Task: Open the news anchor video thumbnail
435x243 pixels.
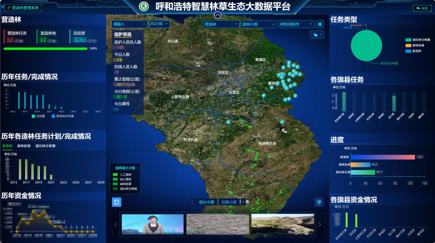Action: point(153,224)
